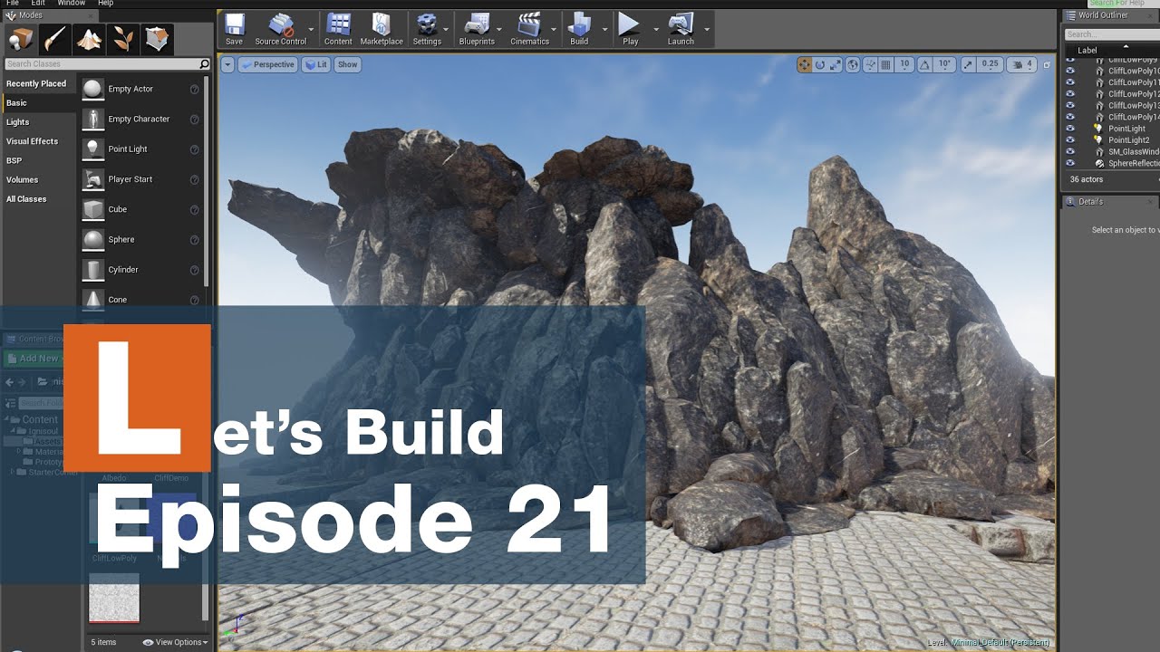1160x652 pixels.
Task: Open help icon next to Empty Actor
Action: [194, 89]
